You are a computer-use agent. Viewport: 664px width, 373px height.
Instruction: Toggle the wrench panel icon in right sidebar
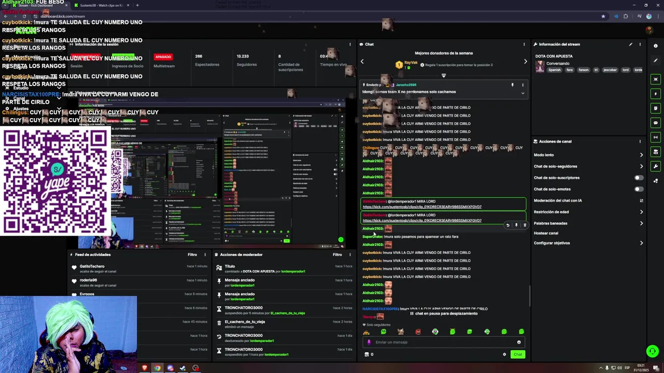pyautogui.click(x=656, y=166)
